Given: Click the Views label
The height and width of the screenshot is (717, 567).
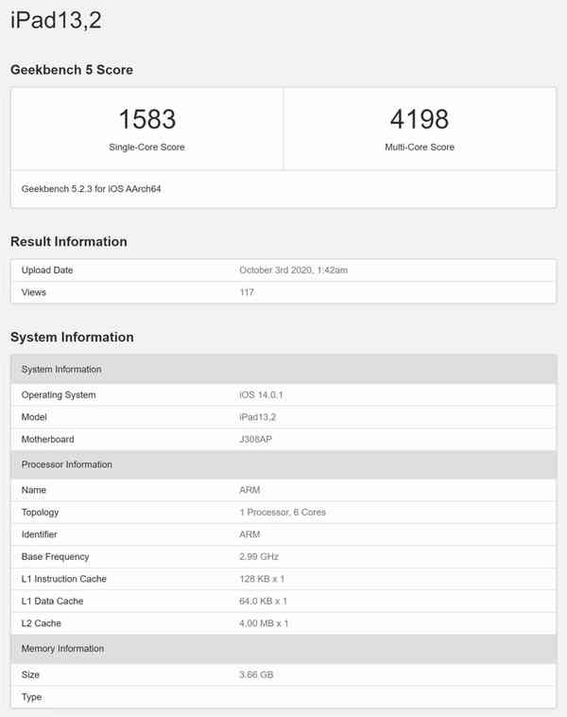Looking at the screenshot, I should click(x=34, y=292).
